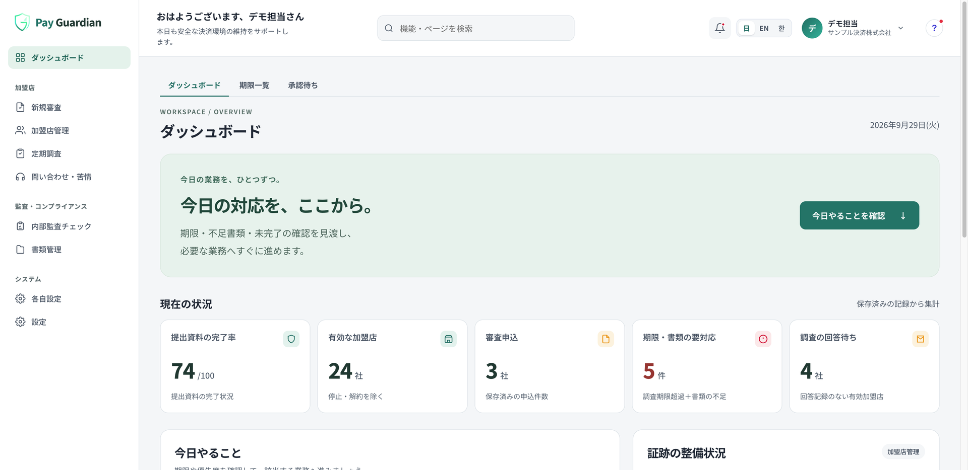
Task: Click the 定期調査 clipboard icon
Action: (20, 153)
